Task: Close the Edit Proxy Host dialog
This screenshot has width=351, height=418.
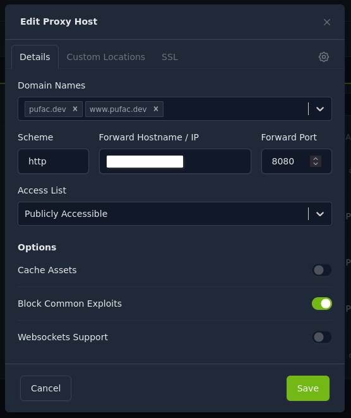Action: pyautogui.click(x=327, y=22)
